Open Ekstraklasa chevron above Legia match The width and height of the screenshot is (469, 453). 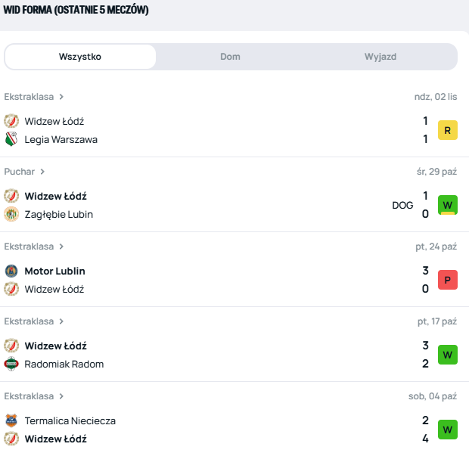[x=61, y=97]
